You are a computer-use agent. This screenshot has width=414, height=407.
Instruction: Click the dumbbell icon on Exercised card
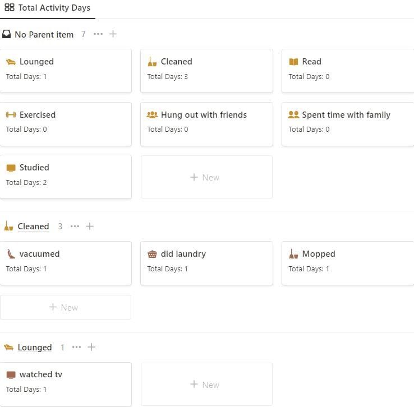pyautogui.click(x=11, y=115)
